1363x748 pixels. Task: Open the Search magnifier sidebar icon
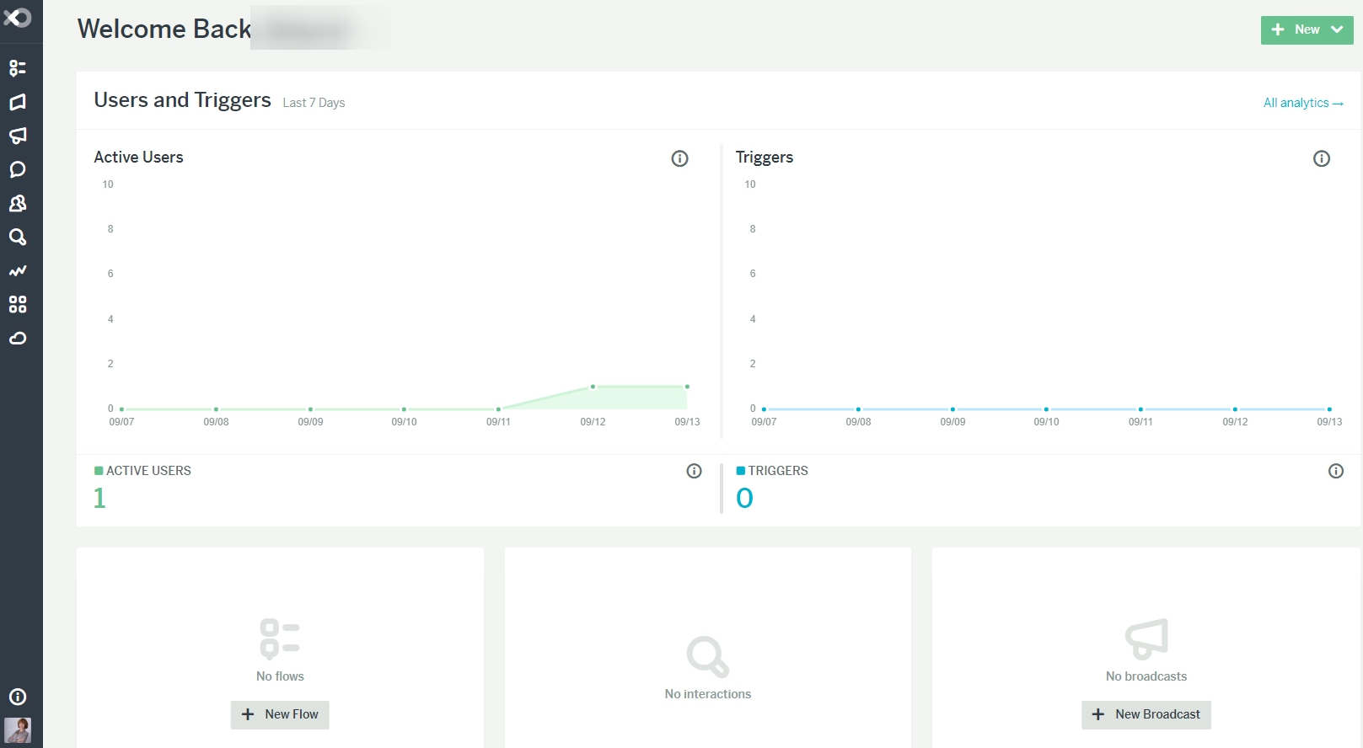click(18, 237)
